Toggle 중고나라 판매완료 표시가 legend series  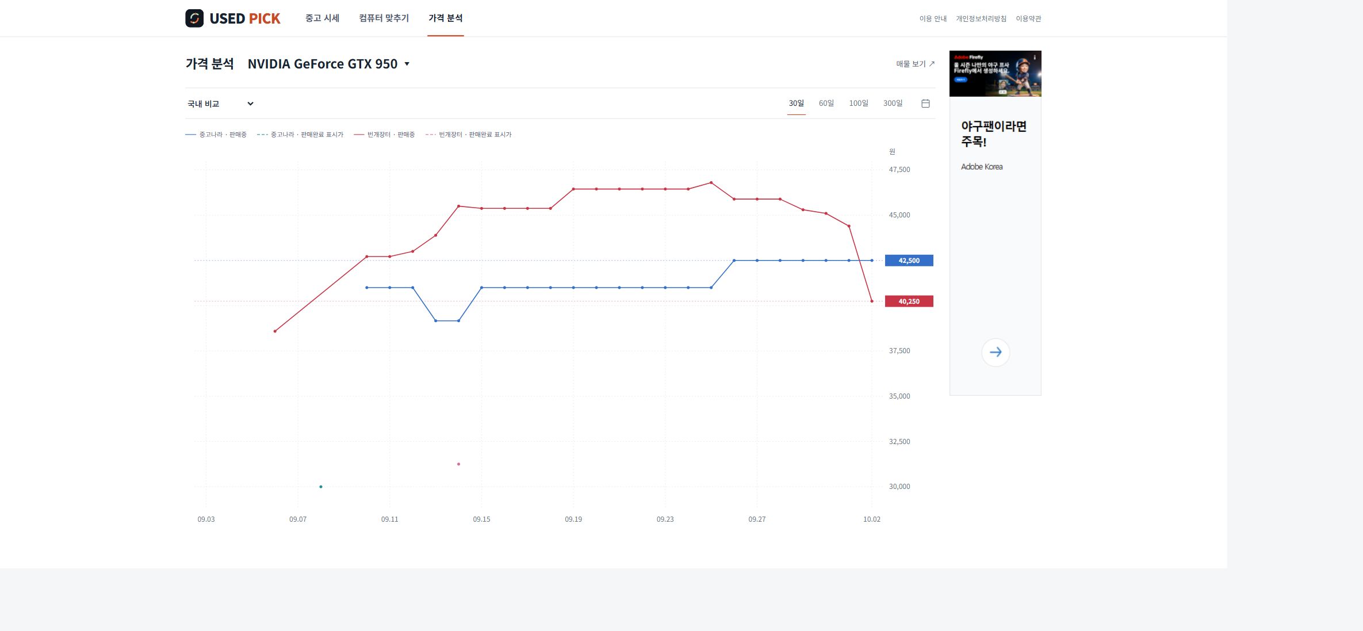coord(300,135)
